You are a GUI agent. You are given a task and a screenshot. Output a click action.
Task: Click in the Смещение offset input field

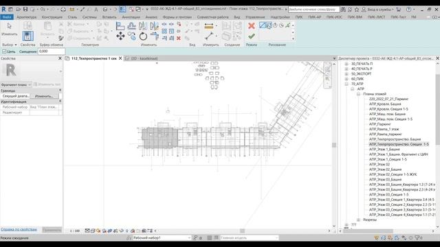point(52,51)
